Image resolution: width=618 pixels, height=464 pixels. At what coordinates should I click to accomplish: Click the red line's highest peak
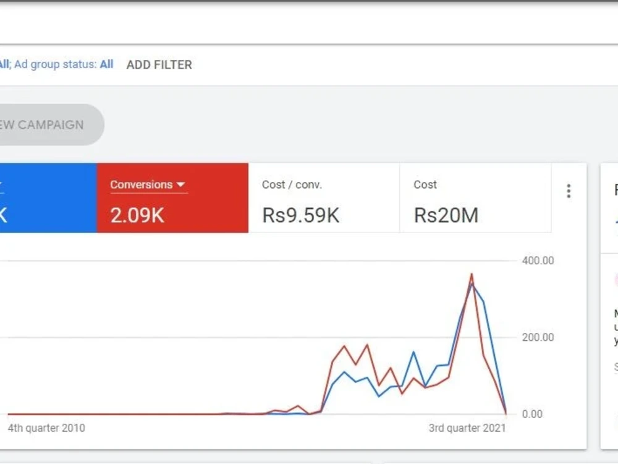(472, 274)
